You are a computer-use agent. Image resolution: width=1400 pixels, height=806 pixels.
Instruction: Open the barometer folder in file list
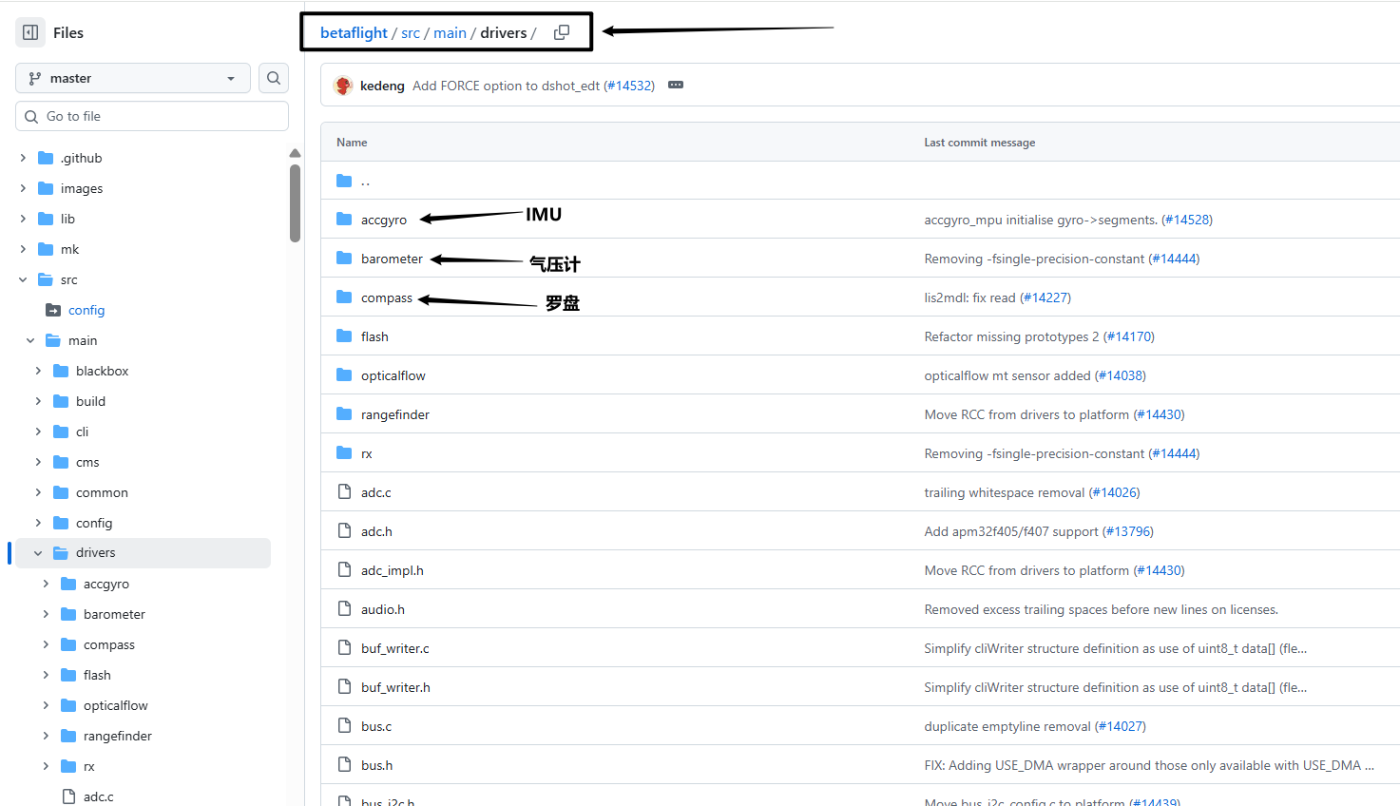click(x=392, y=259)
